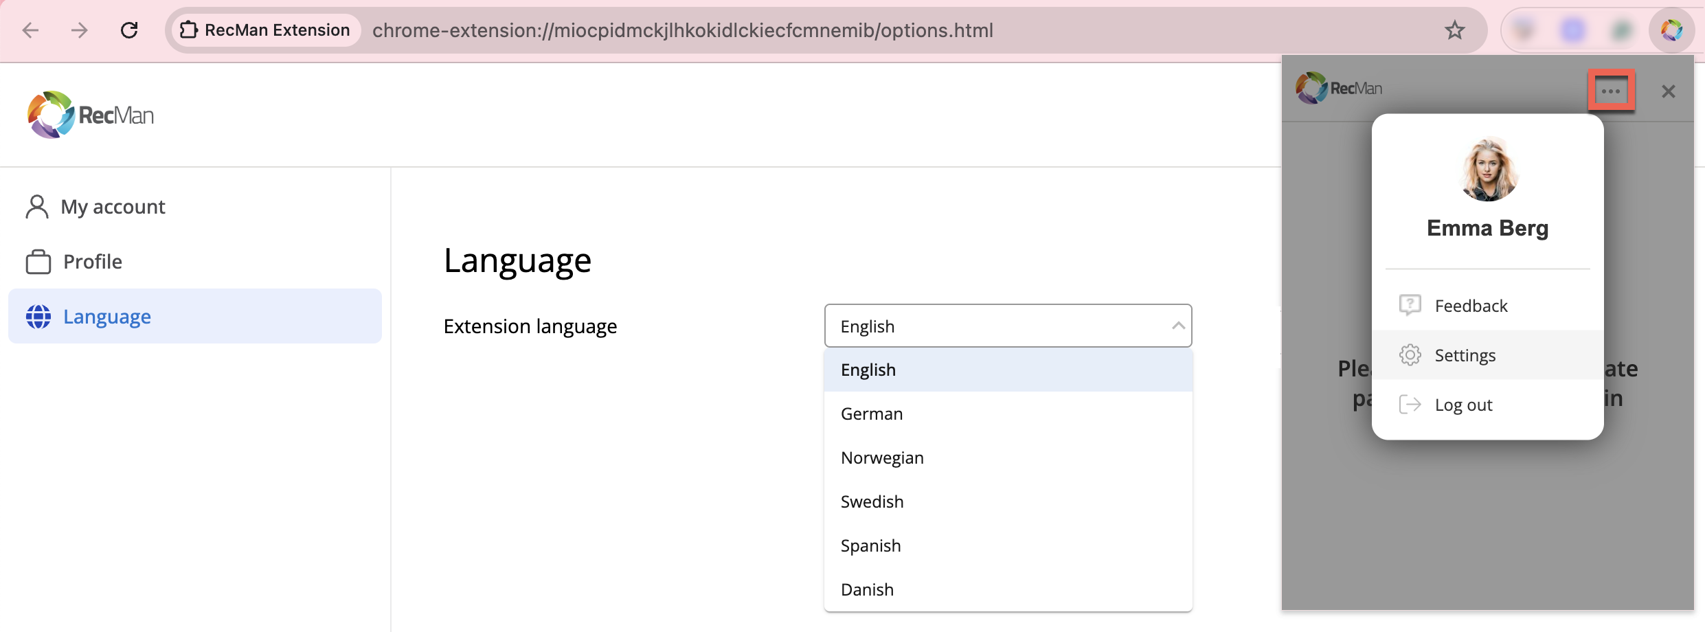The width and height of the screenshot is (1705, 632).
Task: Select Danish from the dropdown options
Action: tap(867, 589)
